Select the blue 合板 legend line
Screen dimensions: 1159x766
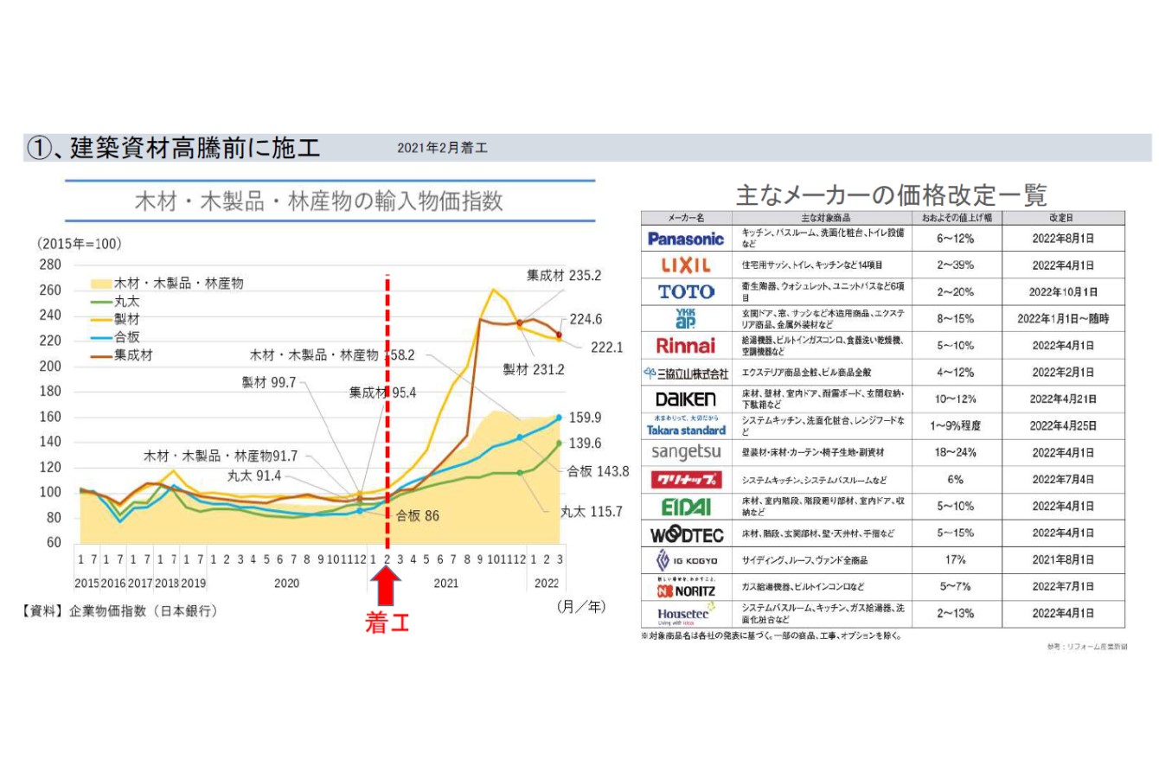(100, 337)
